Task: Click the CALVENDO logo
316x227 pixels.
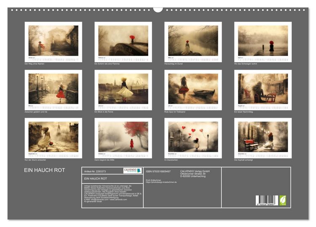Action: [x=133, y=171]
